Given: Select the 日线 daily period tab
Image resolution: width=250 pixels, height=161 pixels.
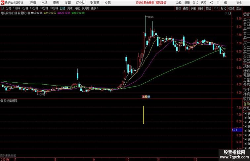Looking at the screenshot, I should 62,8.
